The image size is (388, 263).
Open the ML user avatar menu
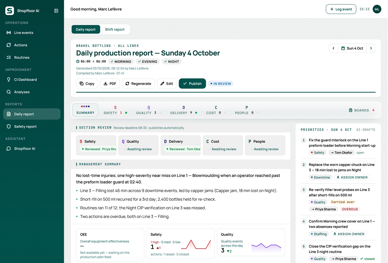coord(377,9)
